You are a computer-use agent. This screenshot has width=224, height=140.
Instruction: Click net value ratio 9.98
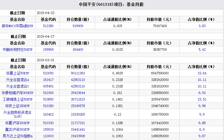tap(202, 106)
